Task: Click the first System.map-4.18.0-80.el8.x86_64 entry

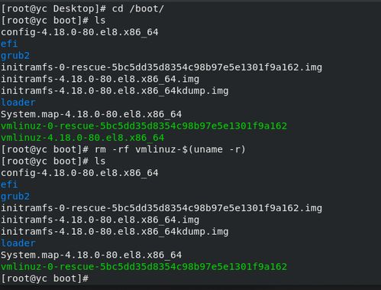Action: tap(92, 114)
